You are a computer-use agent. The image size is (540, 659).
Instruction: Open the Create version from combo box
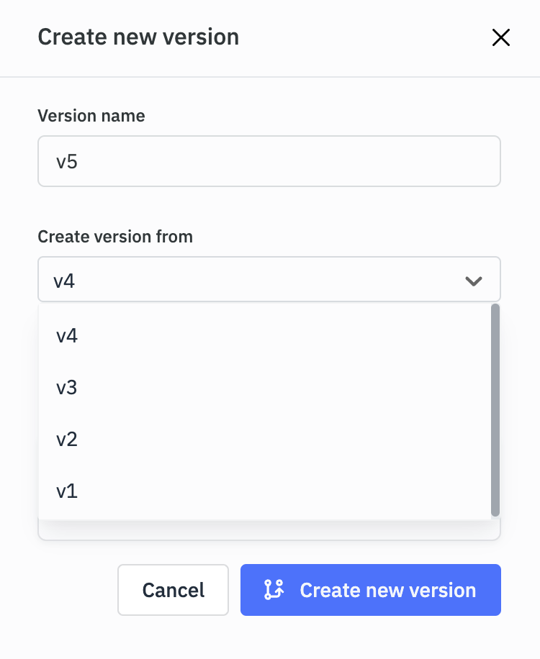click(269, 280)
